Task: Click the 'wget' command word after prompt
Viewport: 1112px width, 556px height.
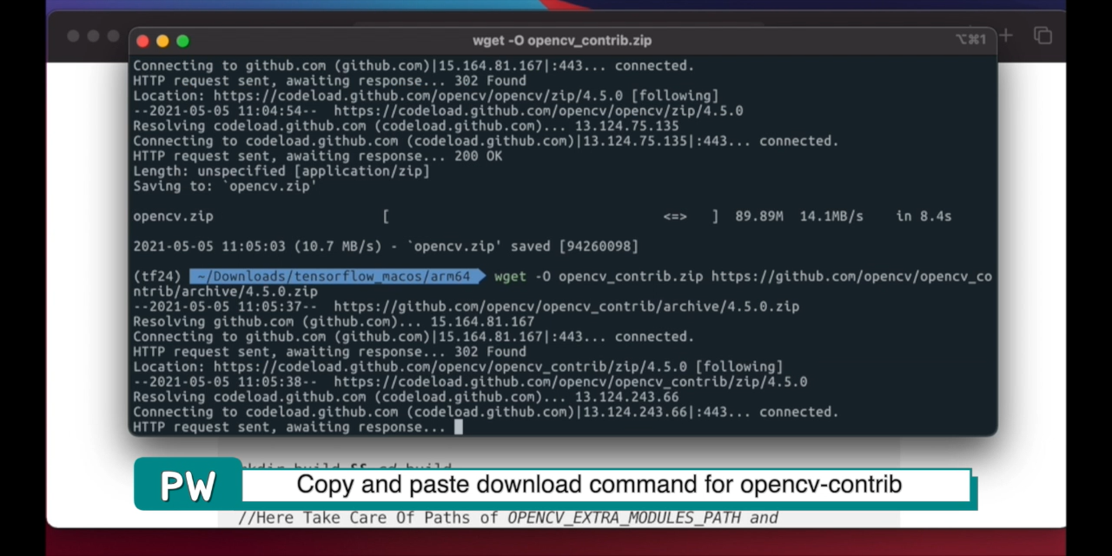Action: 510,276
